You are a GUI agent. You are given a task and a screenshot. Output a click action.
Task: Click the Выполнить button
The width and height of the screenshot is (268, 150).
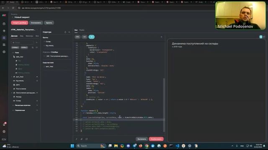coord(142,139)
